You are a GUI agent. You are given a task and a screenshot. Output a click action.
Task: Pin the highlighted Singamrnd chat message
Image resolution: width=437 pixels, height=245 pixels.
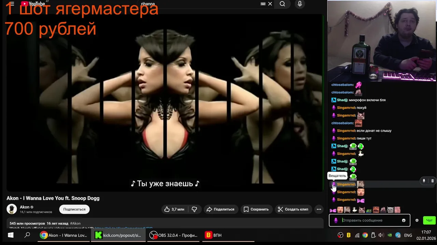pyautogui.click(x=424, y=181)
